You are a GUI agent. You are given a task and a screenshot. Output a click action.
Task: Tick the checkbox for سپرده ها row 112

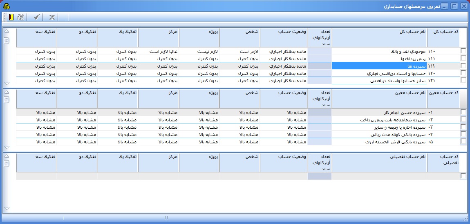[463, 66]
